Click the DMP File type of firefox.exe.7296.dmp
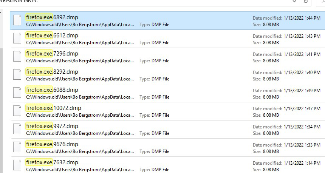 click(x=161, y=61)
